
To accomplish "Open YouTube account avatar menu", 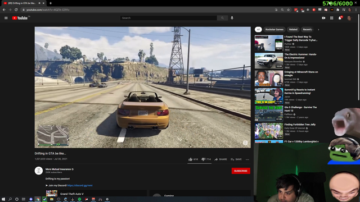I will point(349,18).
